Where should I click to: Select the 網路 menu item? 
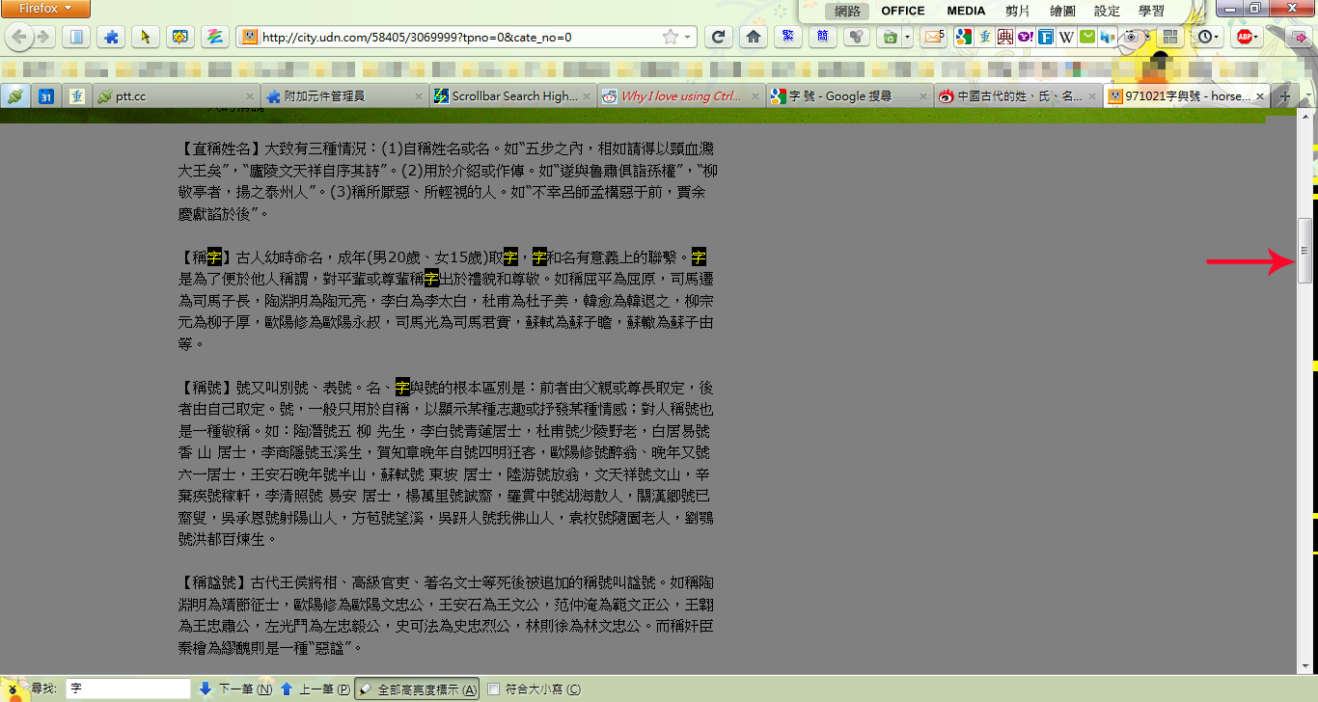pos(847,11)
